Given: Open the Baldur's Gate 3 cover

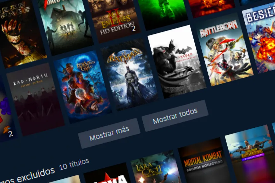Looking at the screenshot, I should point(82,87).
